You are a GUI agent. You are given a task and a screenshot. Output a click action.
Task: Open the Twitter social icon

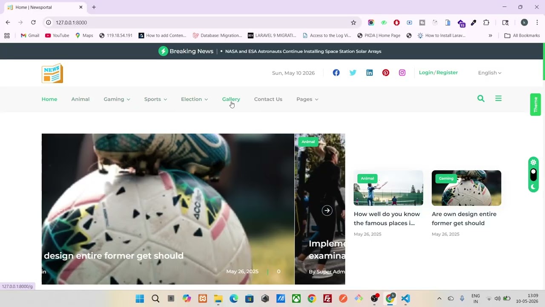tap(353, 73)
